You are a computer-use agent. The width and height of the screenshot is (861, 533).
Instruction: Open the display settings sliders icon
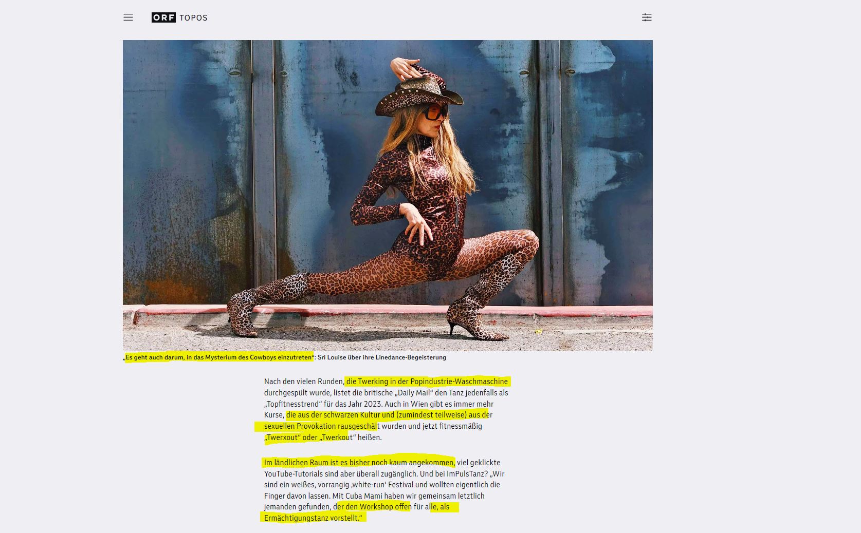coord(647,17)
